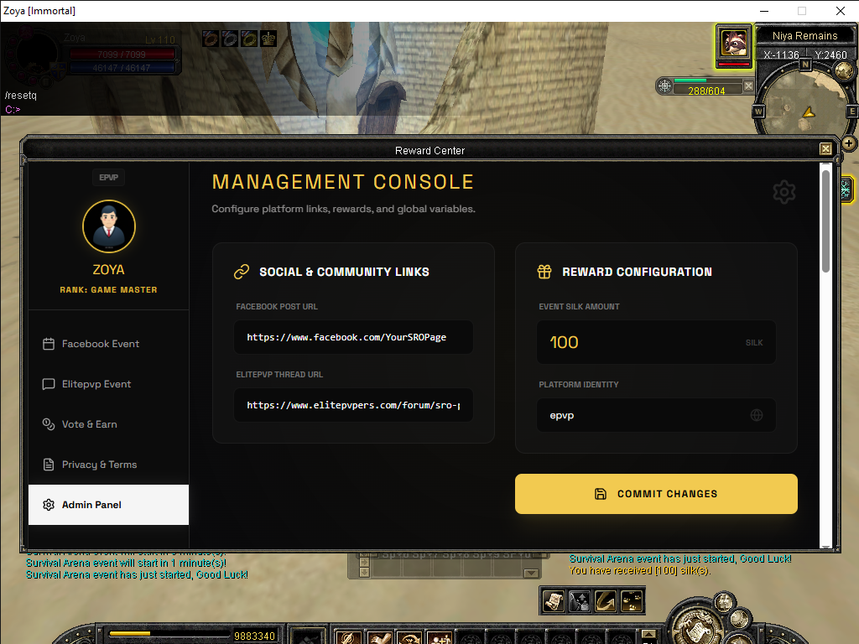
Task: Click the second skill slot on hotbar
Action: (x=379, y=637)
